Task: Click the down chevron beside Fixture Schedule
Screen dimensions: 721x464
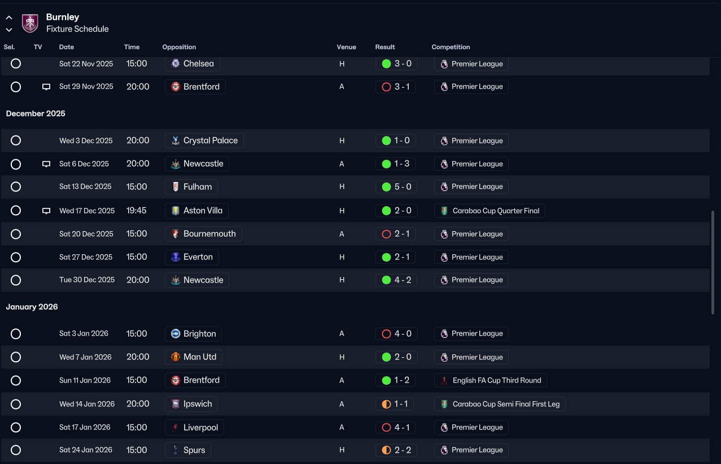Action: pos(9,29)
